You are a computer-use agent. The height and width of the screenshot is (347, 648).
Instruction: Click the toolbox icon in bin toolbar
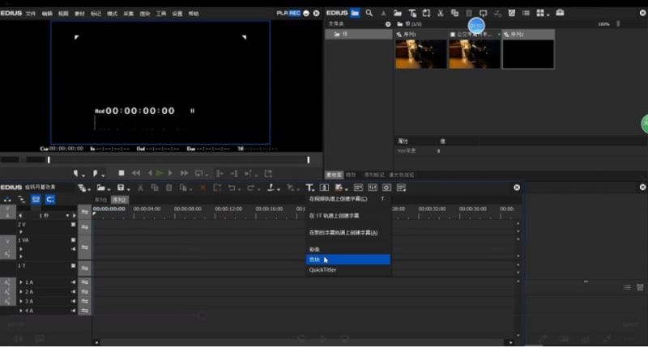[x=560, y=13]
